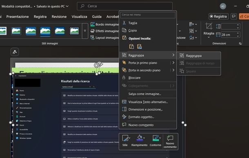Click the Taglia scissors icon
249x158 pixels.
[124, 23]
